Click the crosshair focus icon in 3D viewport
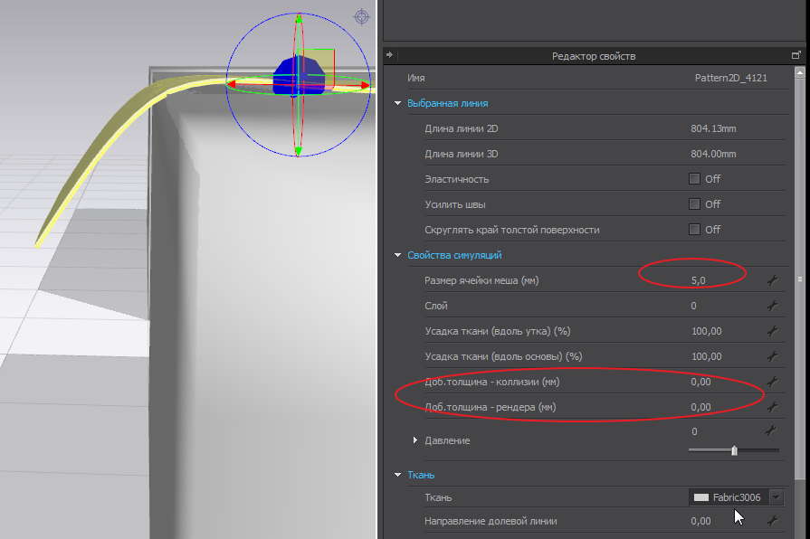Image resolution: width=810 pixels, height=539 pixels. click(x=362, y=16)
